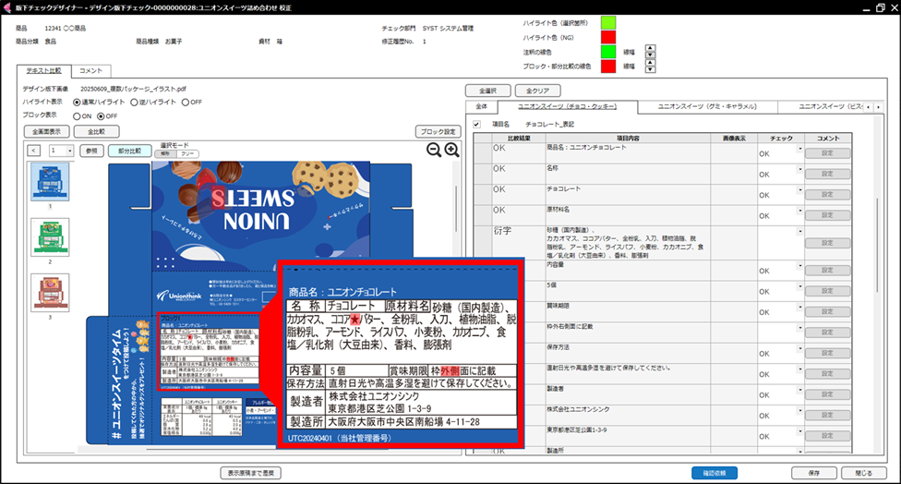Viewport: 901px width, 484px height.
Task: Click the 全比較 button
Action: 97,132
